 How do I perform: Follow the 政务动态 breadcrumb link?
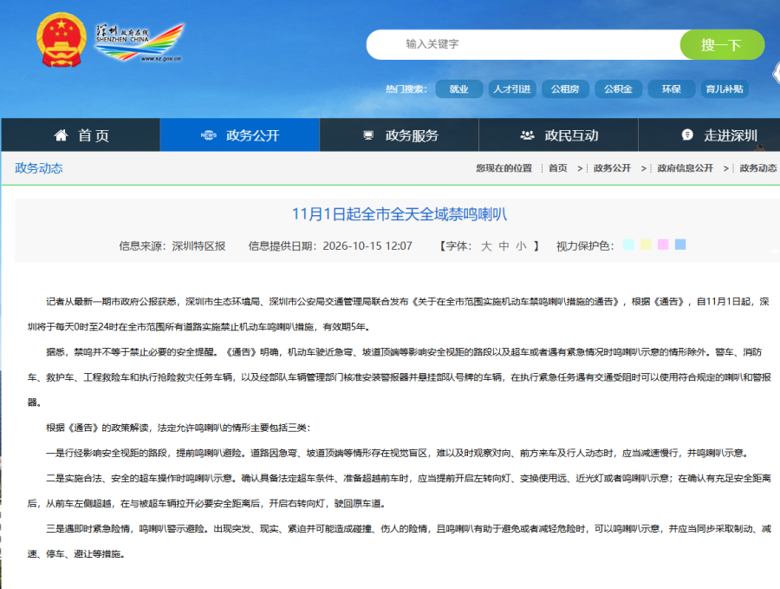click(758, 168)
